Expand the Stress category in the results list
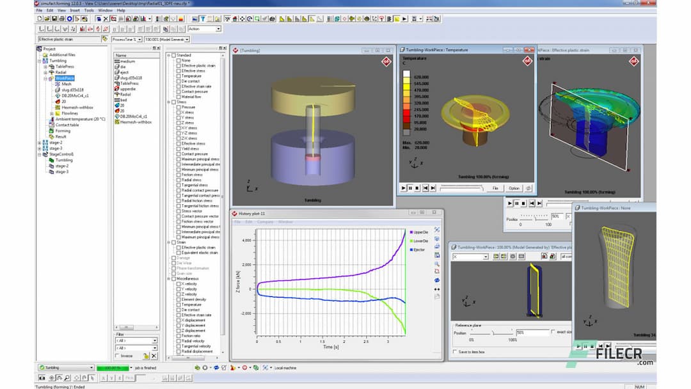The width and height of the screenshot is (691, 389). tap(168, 102)
